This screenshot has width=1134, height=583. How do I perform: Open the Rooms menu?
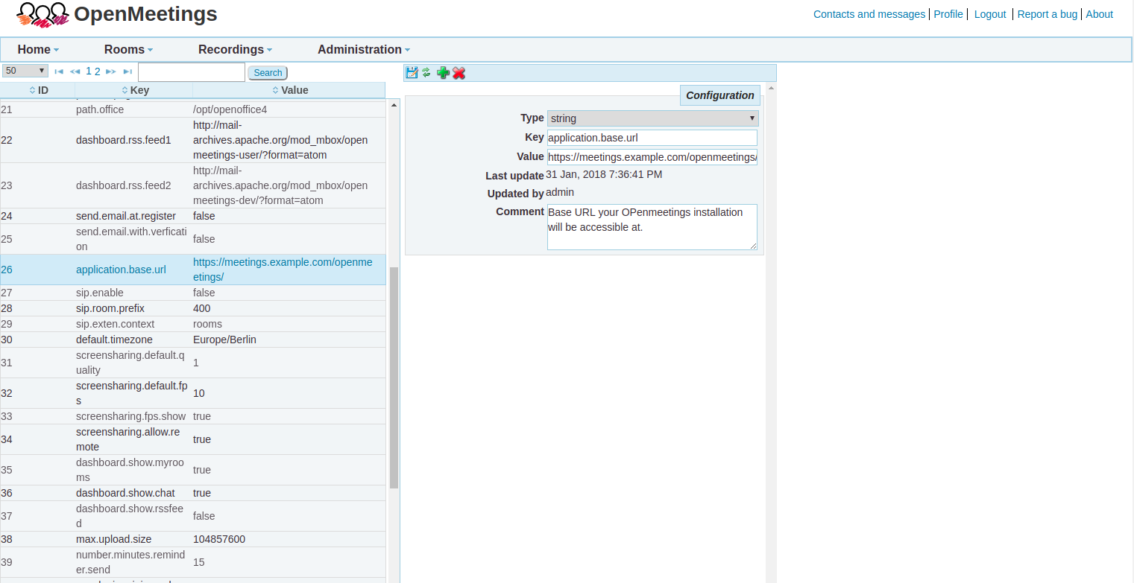point(128,49)
